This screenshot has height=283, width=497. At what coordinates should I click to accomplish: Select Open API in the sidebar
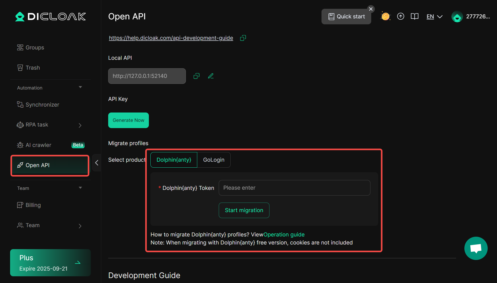pos(50,165)
